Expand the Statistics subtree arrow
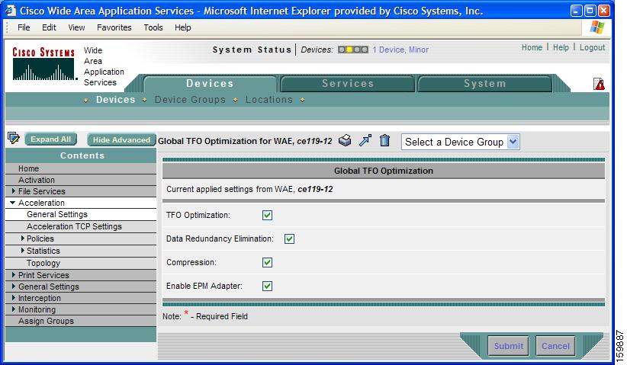 pos(23,251)
